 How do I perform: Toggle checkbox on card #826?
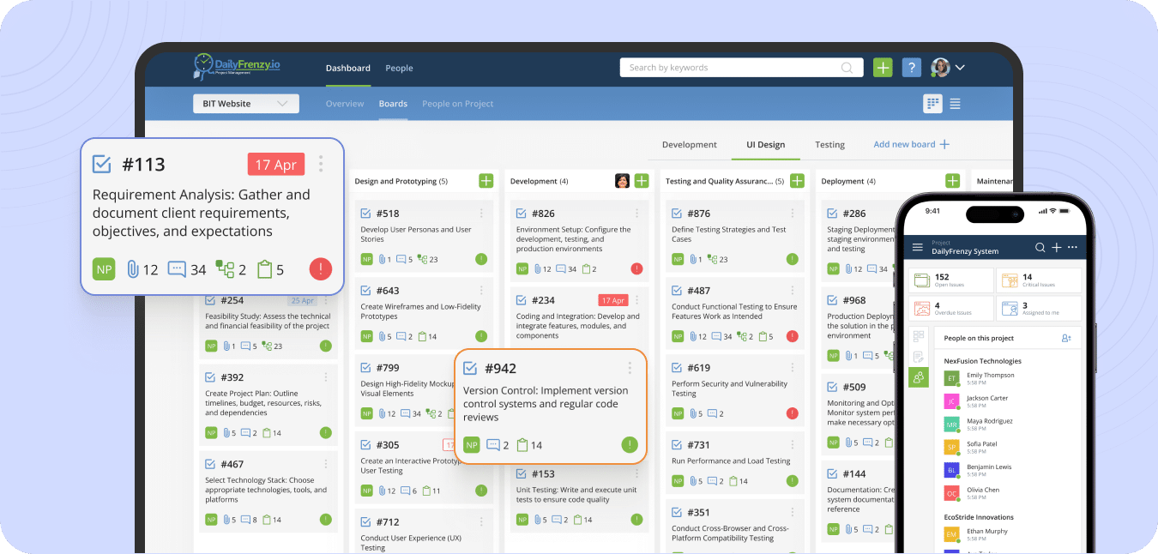(x=522, y=214)
